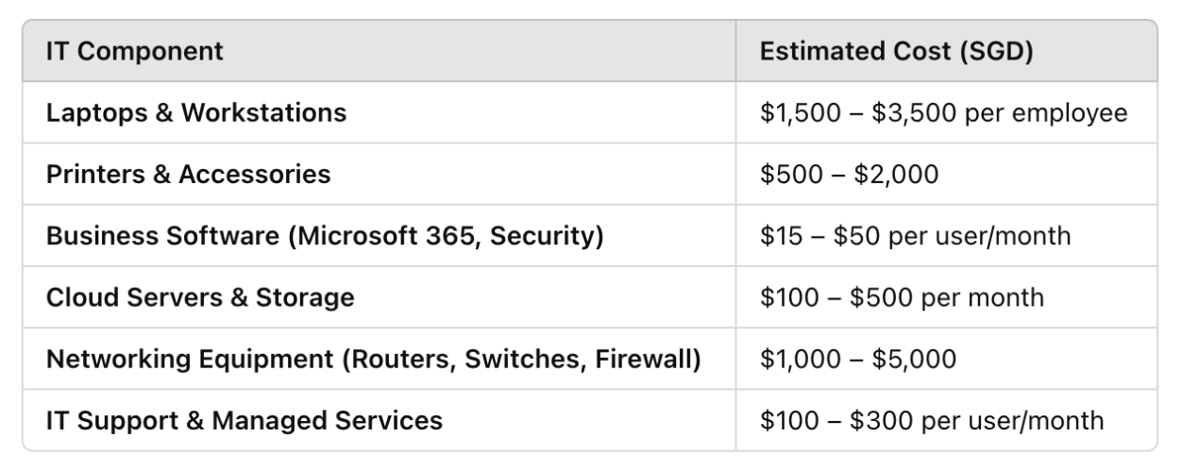Select the $15 – $50 per user/month cell
Image resolution: width=1182 pixels, height=472 pixels.
tap(915, 235)
